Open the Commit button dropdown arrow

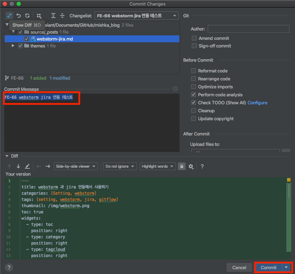[286, 267]
